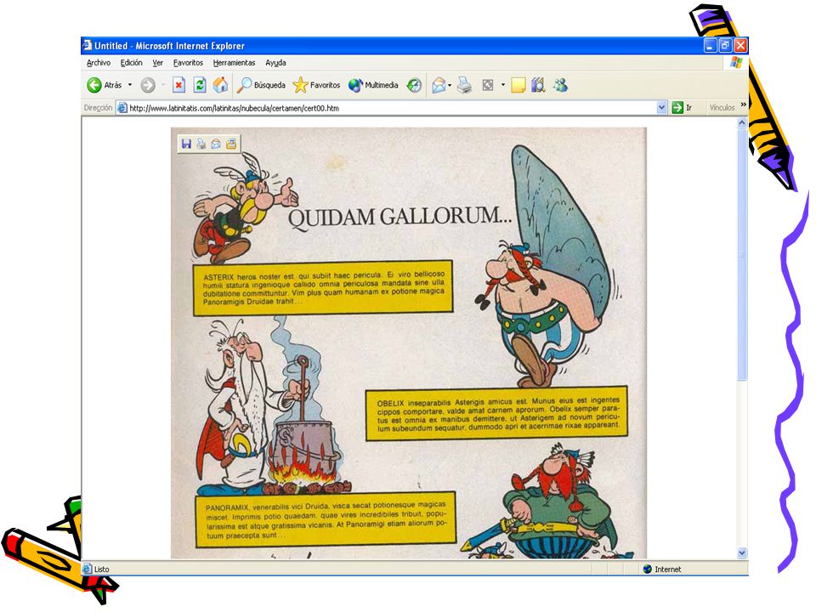Open the Mail dropdown arrow

[450, 85]
